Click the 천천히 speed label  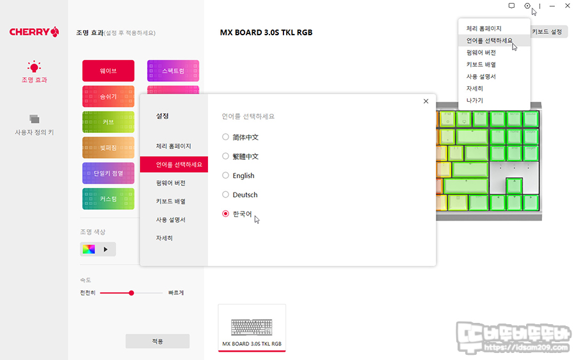(x=88, y=293)
